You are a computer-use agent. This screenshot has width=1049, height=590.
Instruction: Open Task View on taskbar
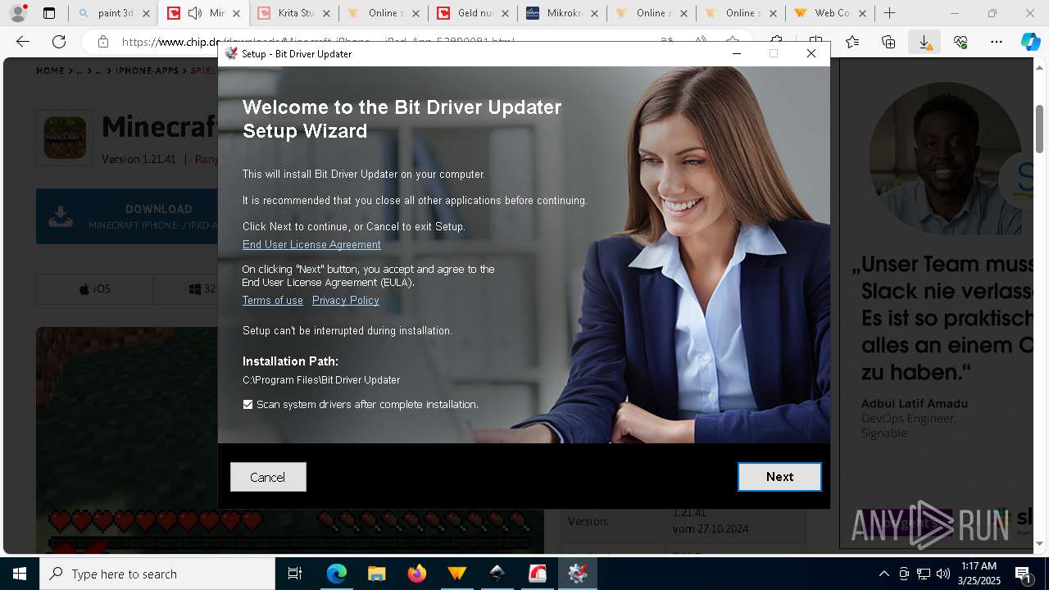point(295,574)
